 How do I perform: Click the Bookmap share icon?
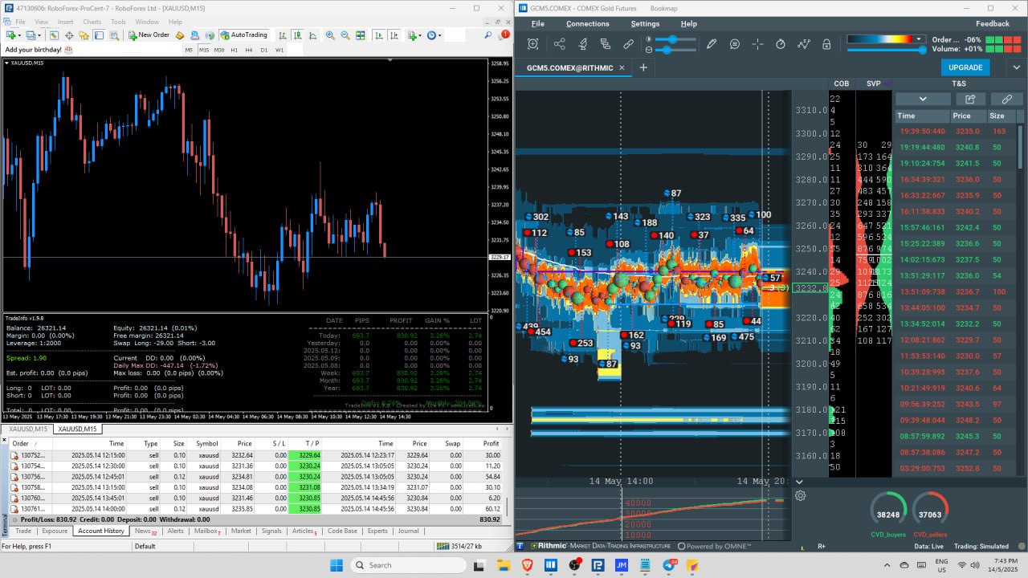coord(559,44)
